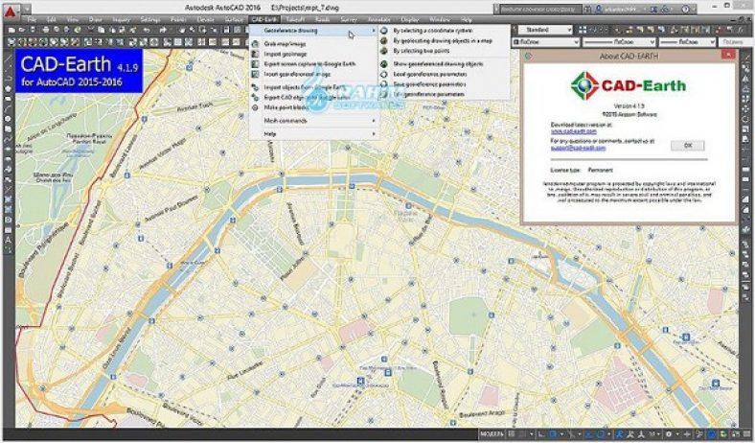Toggle annotation objects visibility in status bar
Viewport: 755px width, 443px height.
(620, 434)
